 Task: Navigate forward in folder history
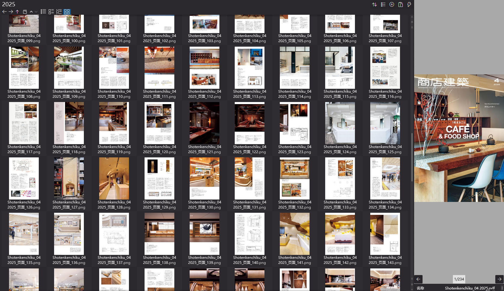tap(11, 12)
